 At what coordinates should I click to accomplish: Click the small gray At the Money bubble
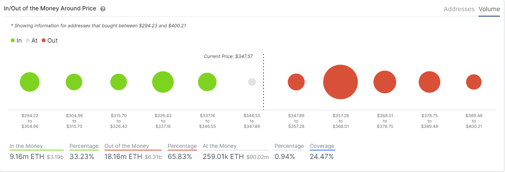click(x=252, y=82)
